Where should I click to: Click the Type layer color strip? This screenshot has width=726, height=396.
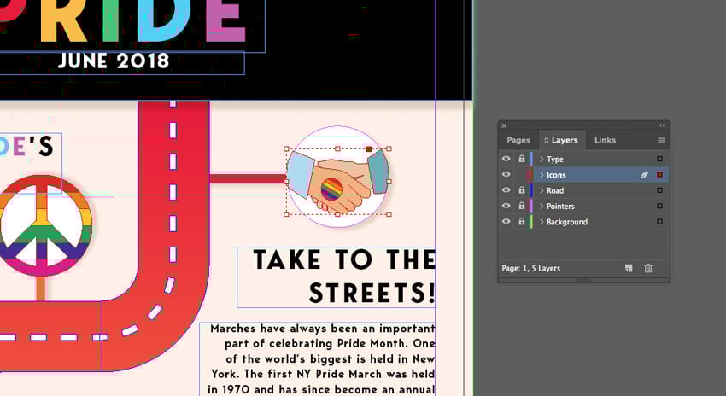click(x=531, y=159)
